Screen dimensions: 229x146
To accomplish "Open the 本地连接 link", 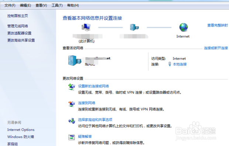I will click(180, 64).
